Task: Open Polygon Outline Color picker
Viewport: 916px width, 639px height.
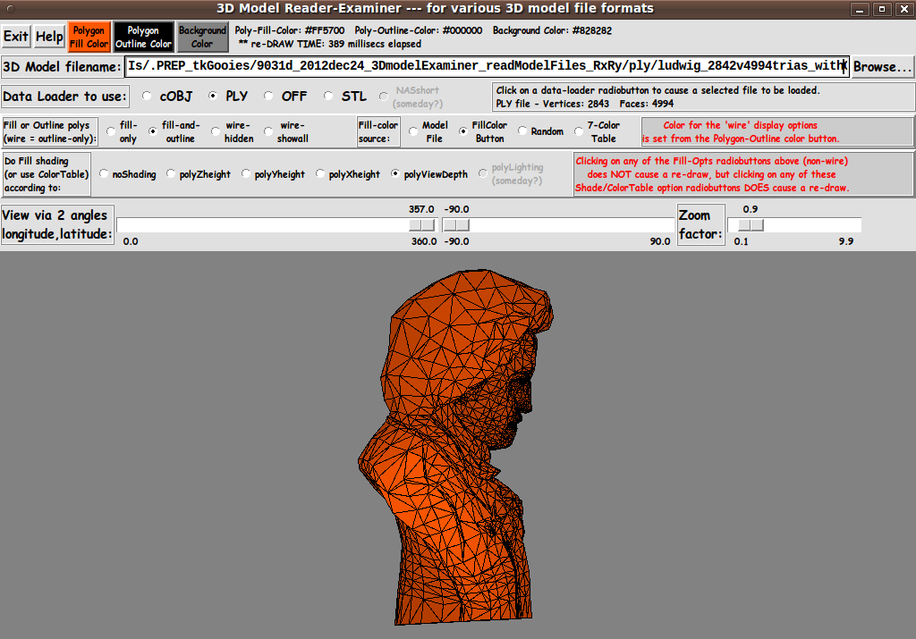Action: click(x=143, y=37)
